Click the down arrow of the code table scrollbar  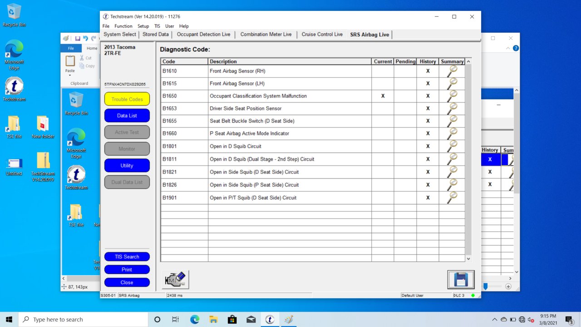468,258
